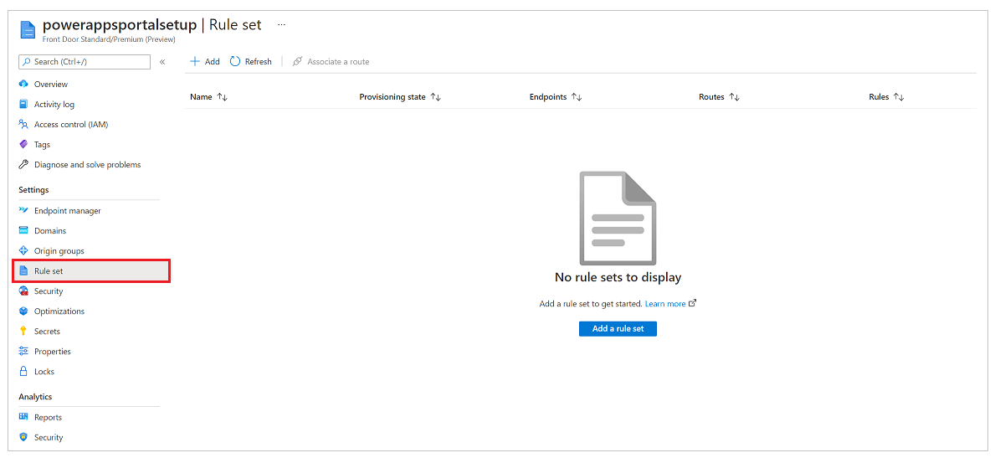Screen dimensions: 1000x463
Task: Follow the Learn more link
Action: [x=665, y=304]
